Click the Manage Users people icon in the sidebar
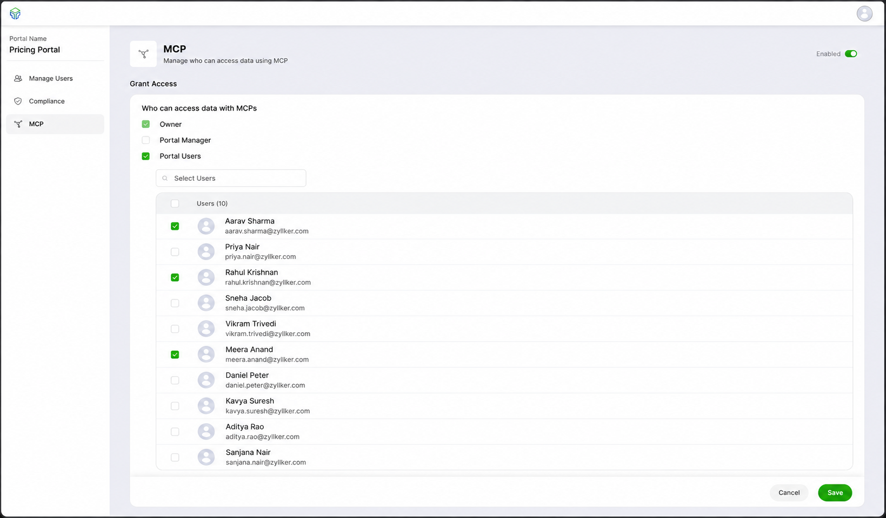The width and height of the screenshot is (886, 518). (x=18, y=78)
